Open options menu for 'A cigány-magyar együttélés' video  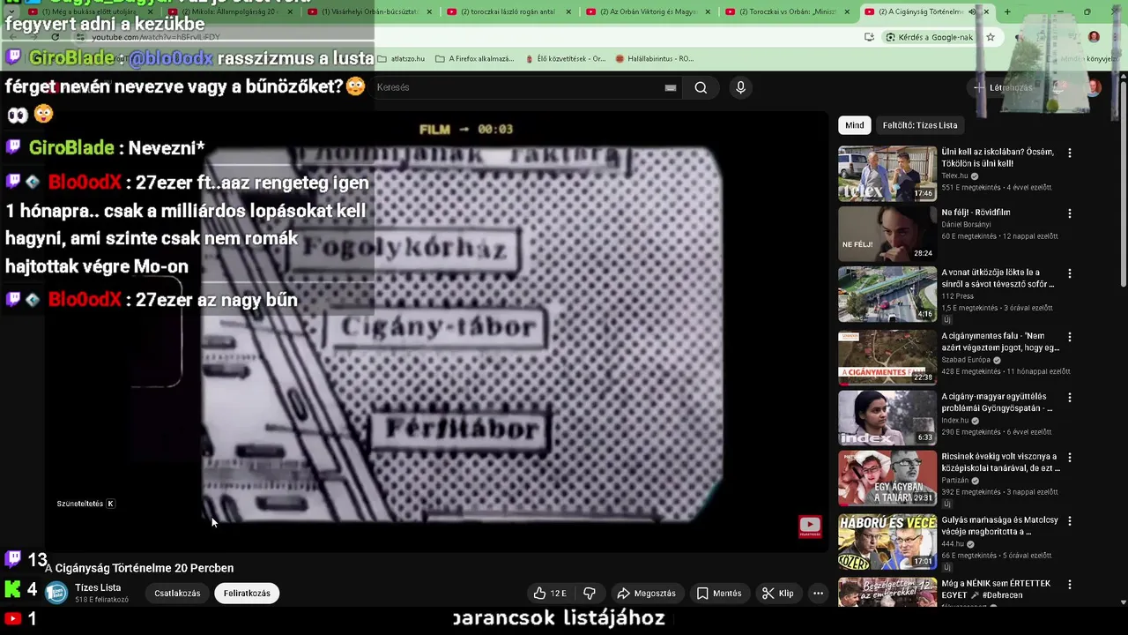pos(1070,398)
